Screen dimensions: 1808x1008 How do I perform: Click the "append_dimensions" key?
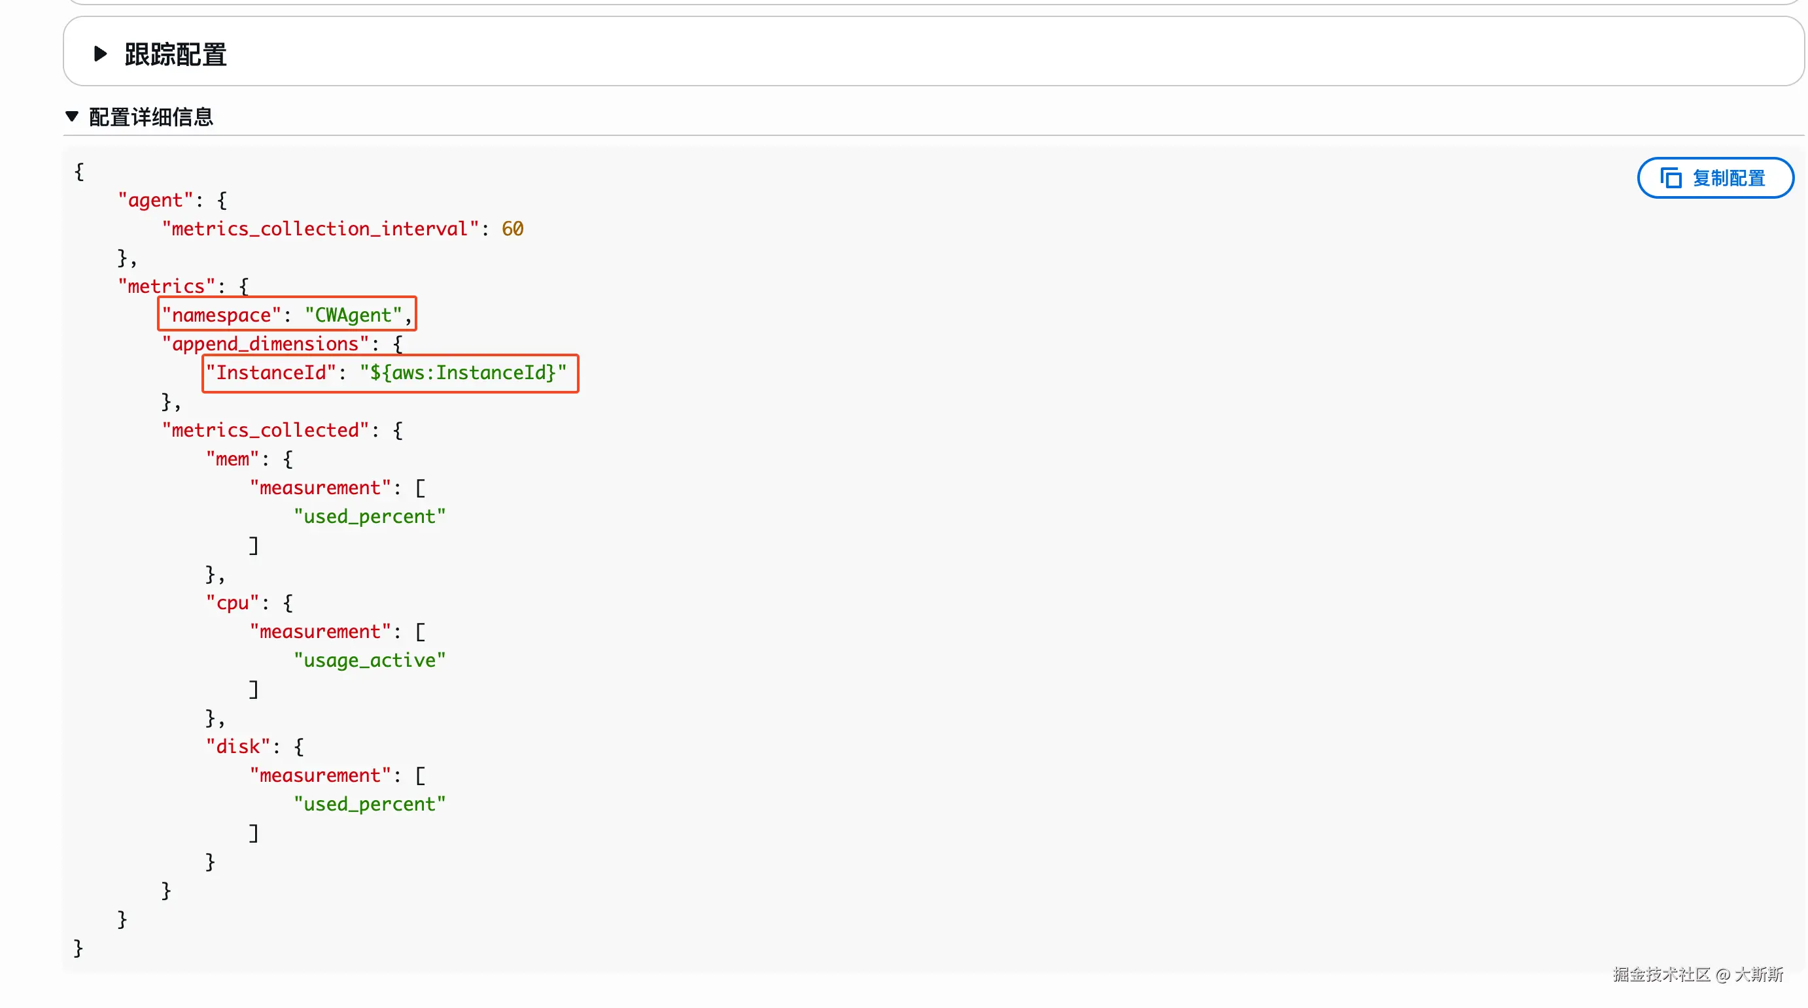(x=266, y=344)
